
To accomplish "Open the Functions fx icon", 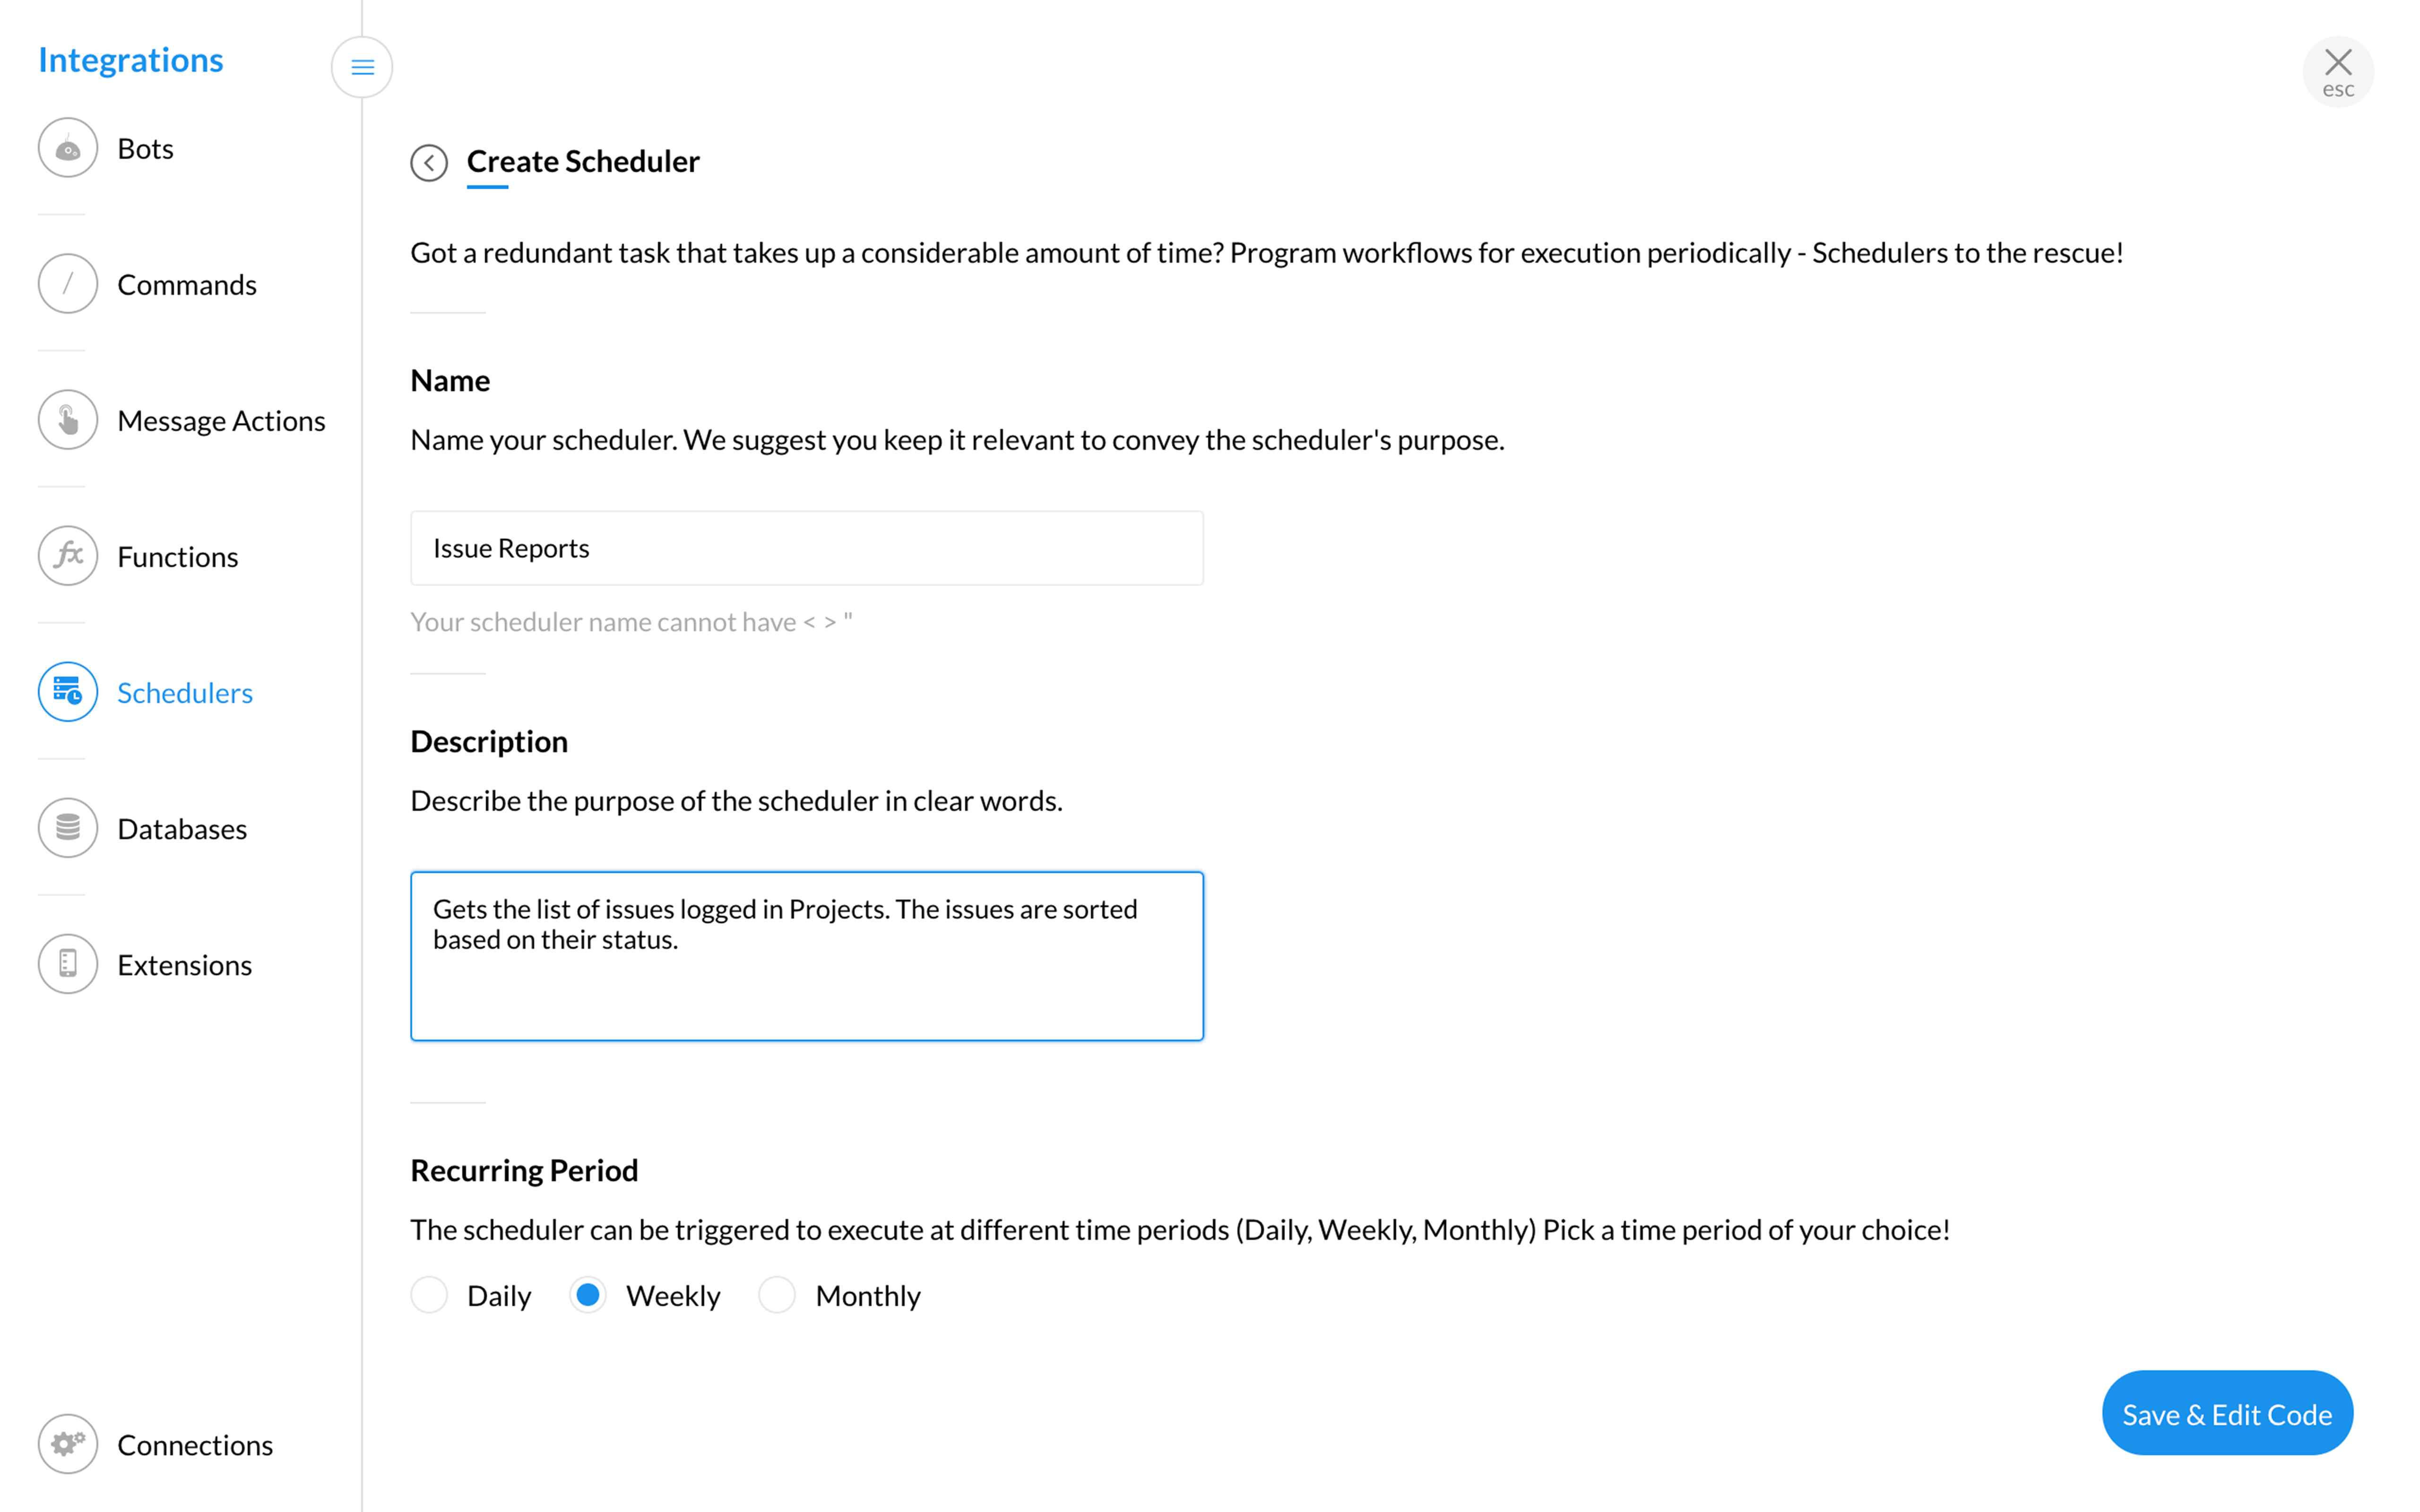I will (68, 556).
